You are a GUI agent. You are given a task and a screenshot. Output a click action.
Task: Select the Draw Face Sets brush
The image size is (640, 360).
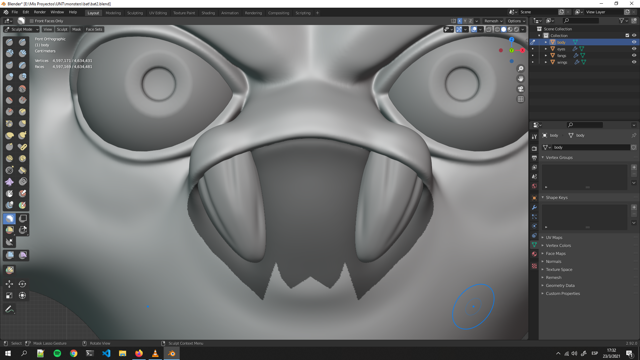22,205
